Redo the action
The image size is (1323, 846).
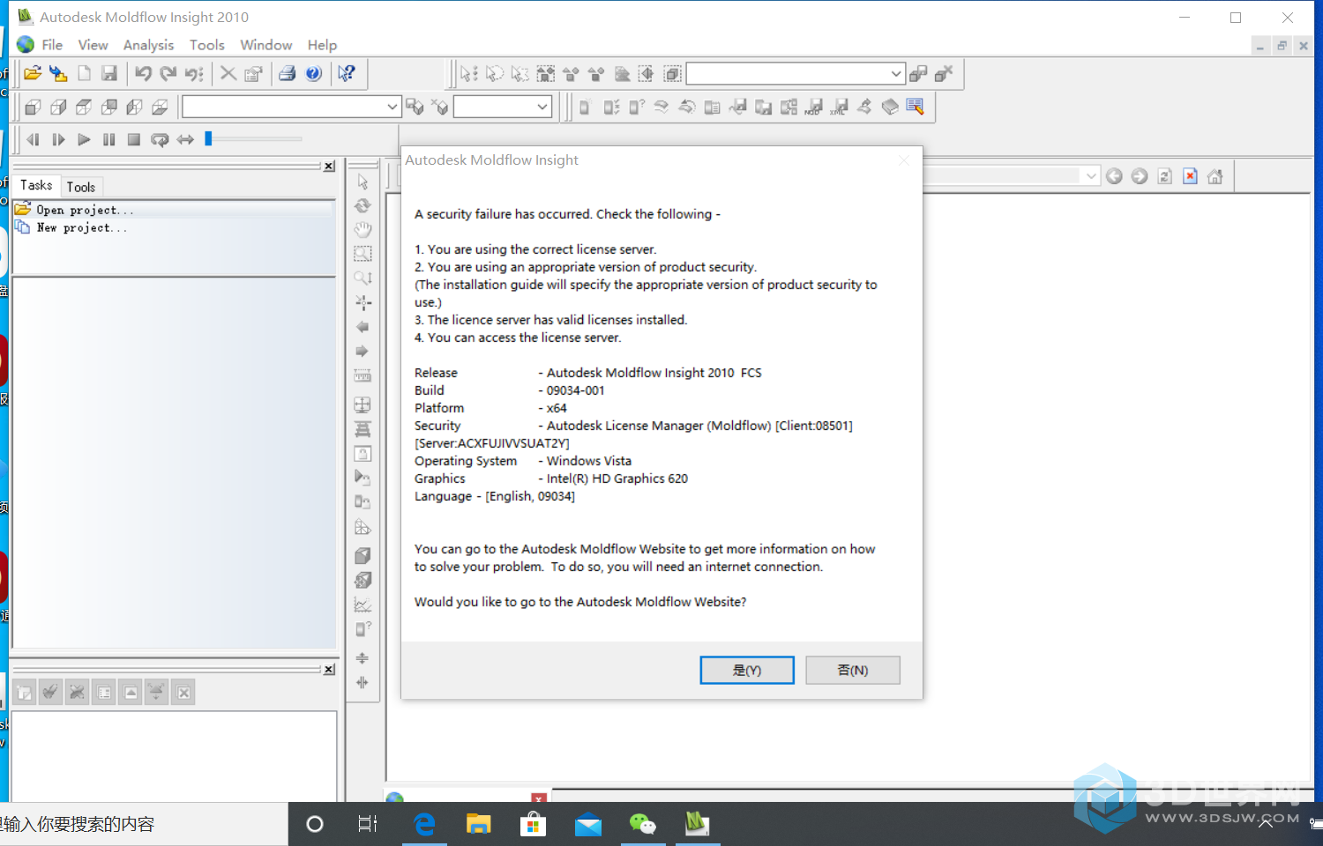click(x=168, y=74)
